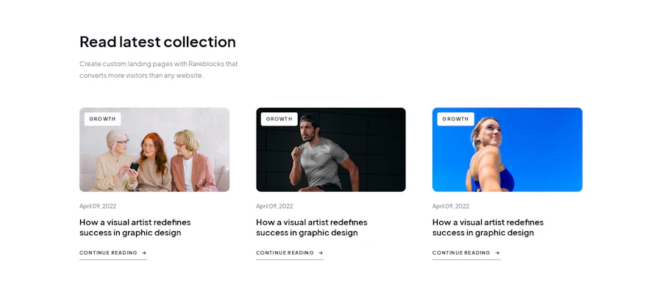
Task: Open thumbnail of man running in gray shirt
Action: (331, 150)
